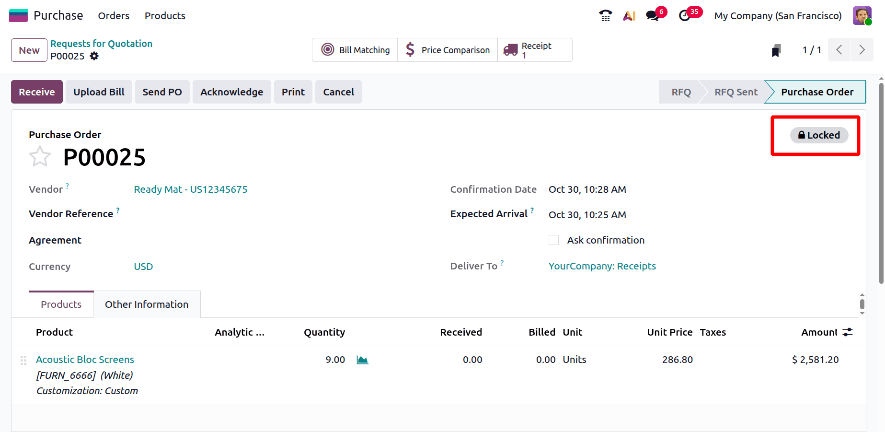The image size is (885, 432).
Task: Change sort order using the Amount sort control
Action: (x=847, y=332)
